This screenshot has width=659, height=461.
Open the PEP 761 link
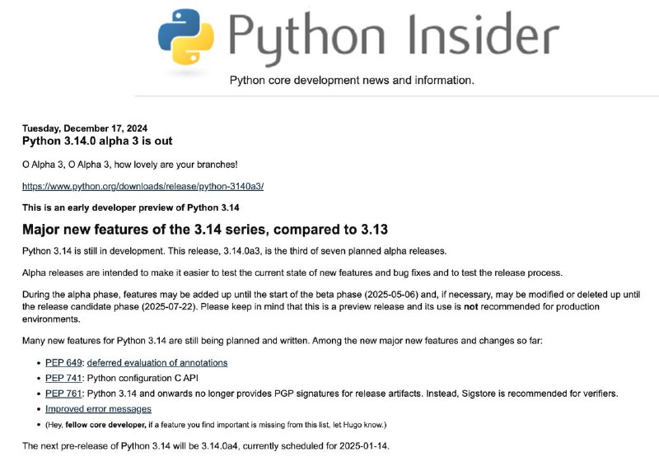tap(63, 393)
